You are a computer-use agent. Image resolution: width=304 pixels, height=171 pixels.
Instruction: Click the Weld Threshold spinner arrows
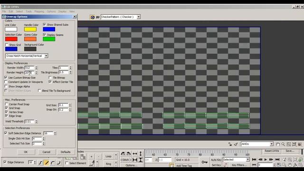tap(36, 122)
